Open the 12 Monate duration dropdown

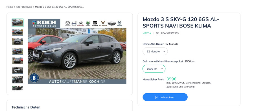click(x=155, y=51)
